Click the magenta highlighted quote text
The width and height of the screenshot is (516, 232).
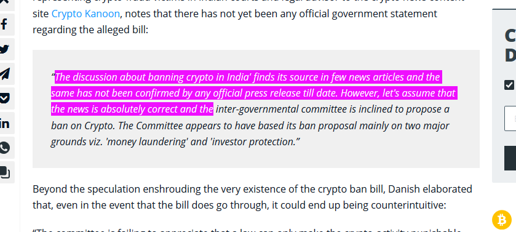click(x=253, y=93)
